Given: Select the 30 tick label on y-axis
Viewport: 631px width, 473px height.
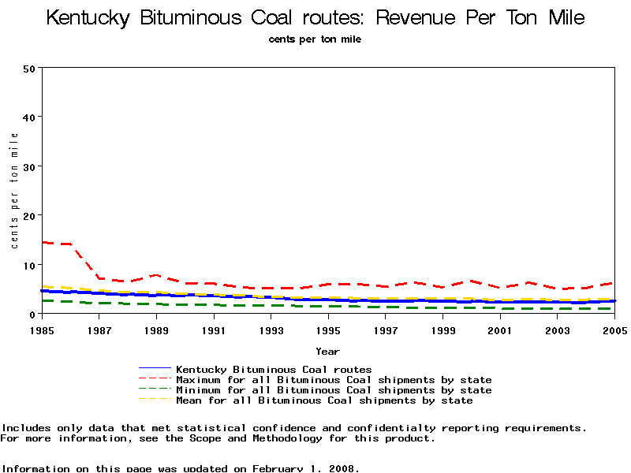Looking at the screenshot, I should coord(30,166).
